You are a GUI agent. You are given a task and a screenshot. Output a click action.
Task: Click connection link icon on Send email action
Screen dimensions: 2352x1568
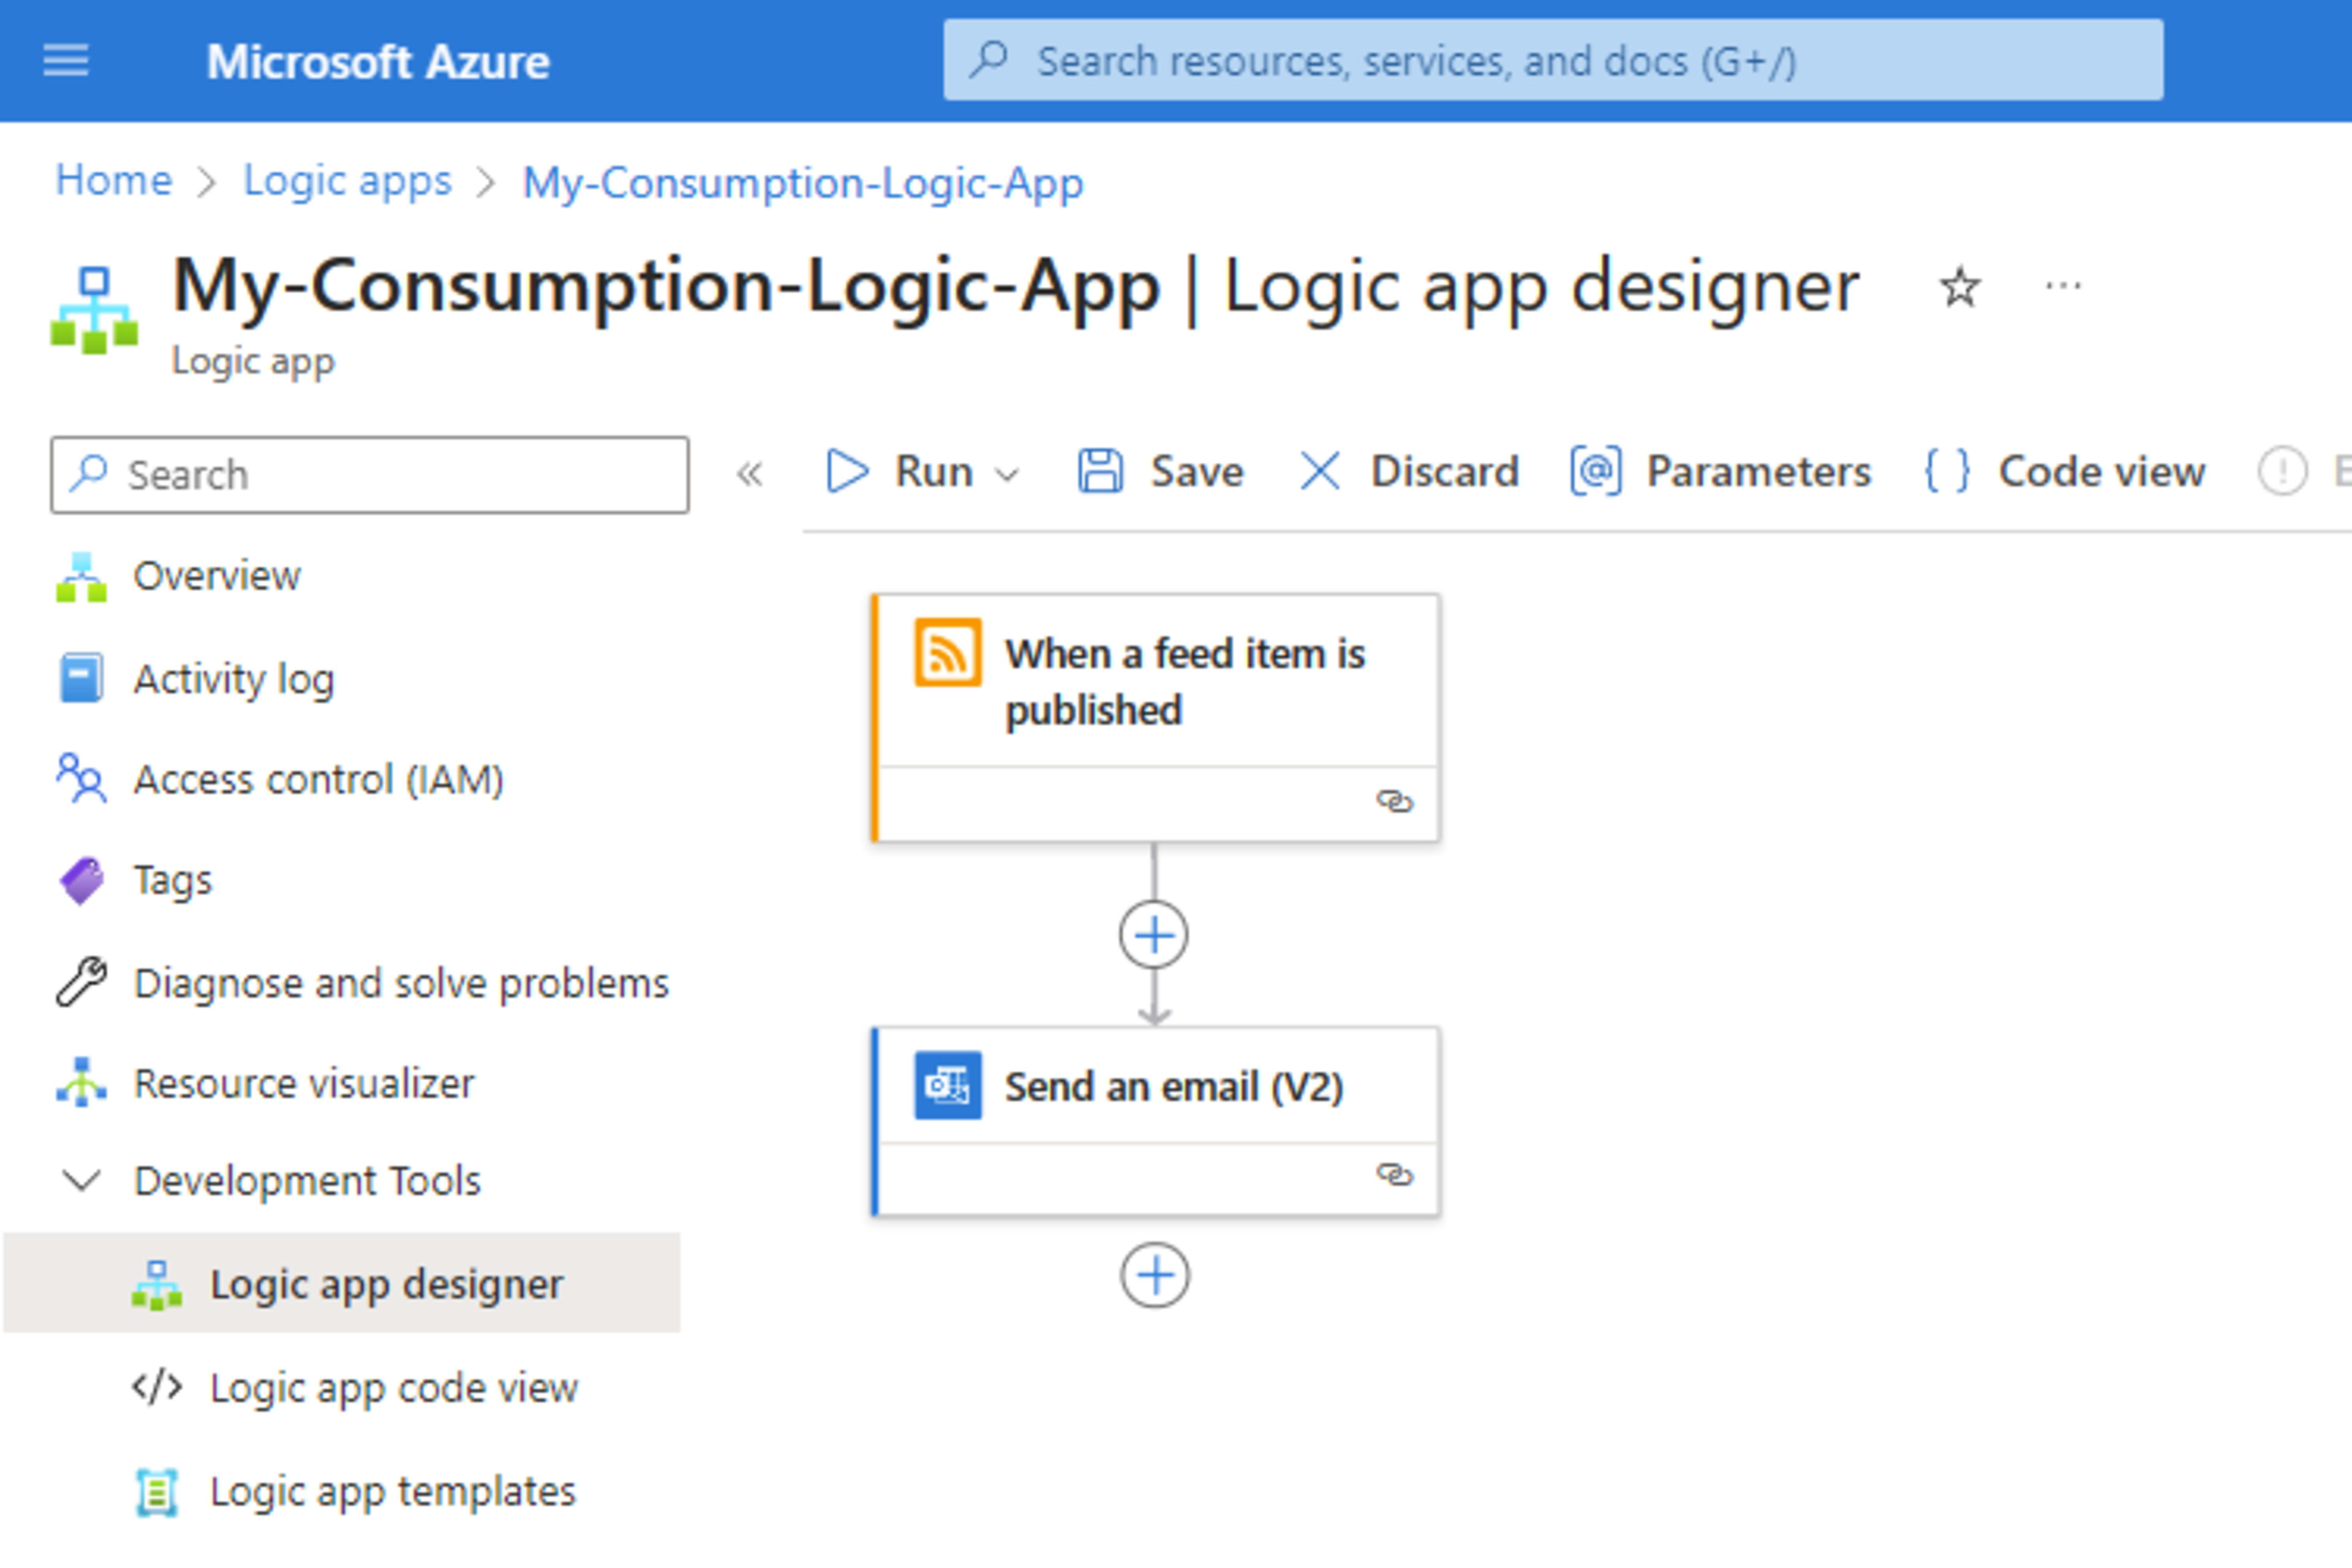click(x=1394, y=1175)
